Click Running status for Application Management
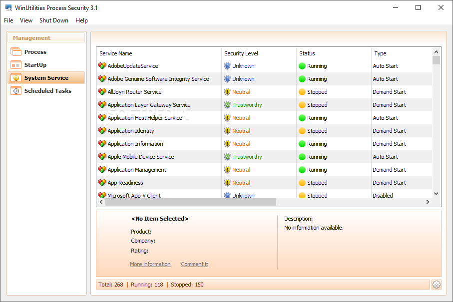Screen dimensions: 453x302 tap(317, 170)
